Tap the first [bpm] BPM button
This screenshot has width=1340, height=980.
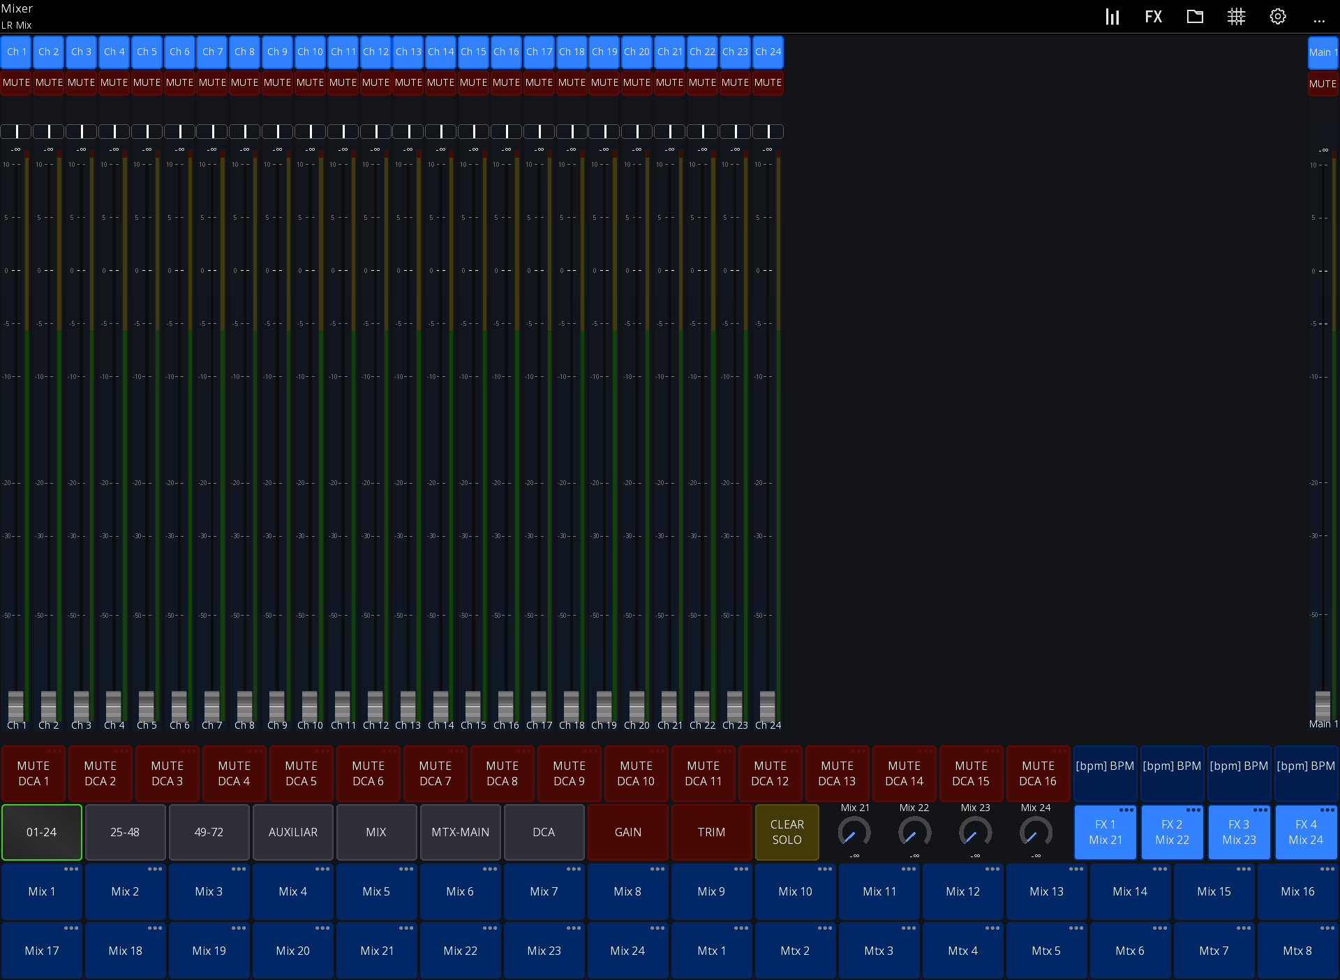(x=1105, y=773)
